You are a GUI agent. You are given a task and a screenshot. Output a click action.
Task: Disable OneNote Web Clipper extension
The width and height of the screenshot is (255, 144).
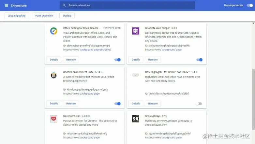[199, 60]
